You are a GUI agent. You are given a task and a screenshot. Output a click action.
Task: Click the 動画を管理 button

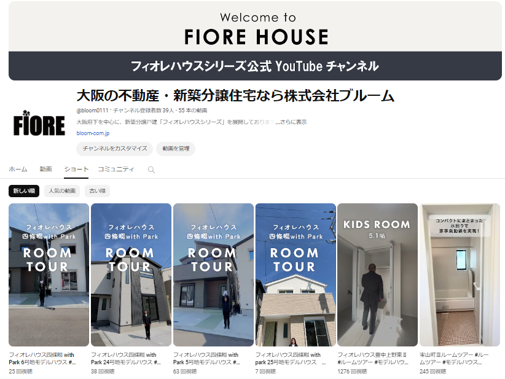point(176,149)
